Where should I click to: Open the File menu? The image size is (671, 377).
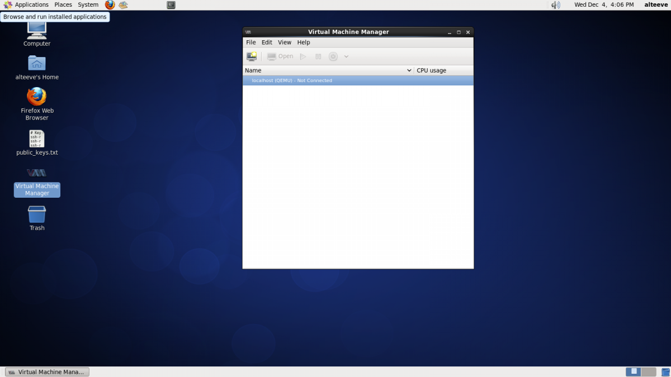click(251, 42)
